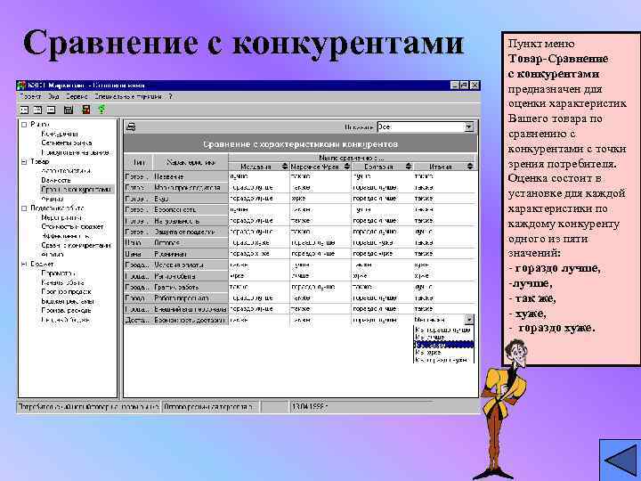Click the sort arrows in Болгария column header
This screenshot has width=641, height=481.
pyautogui.click(x=408, y=167)
